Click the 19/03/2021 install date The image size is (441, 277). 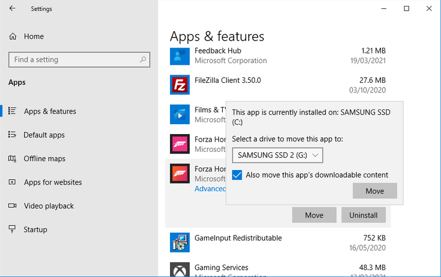coord(368,61)
